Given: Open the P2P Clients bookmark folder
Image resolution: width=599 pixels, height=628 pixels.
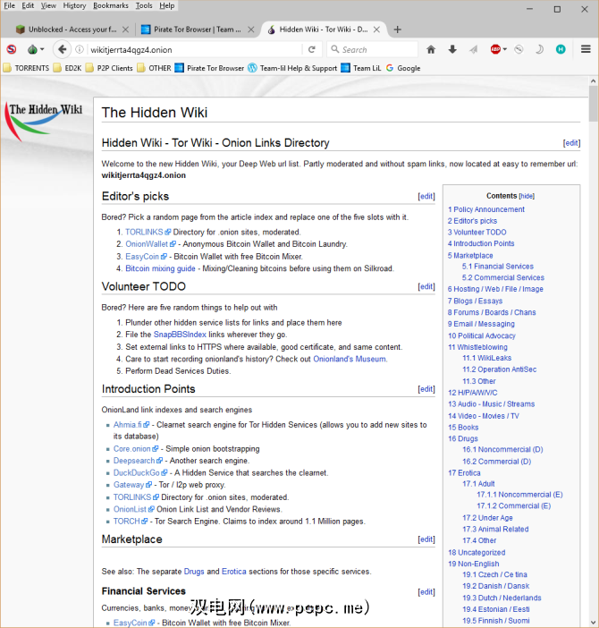Looking at the screenshot, I should [109, 68].
